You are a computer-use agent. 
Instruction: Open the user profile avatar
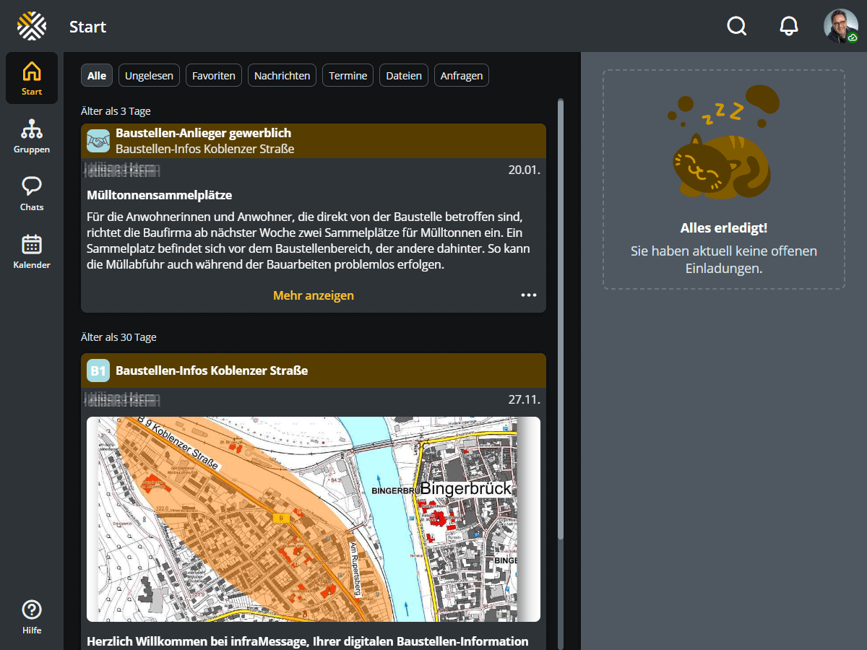pos(840,27)
